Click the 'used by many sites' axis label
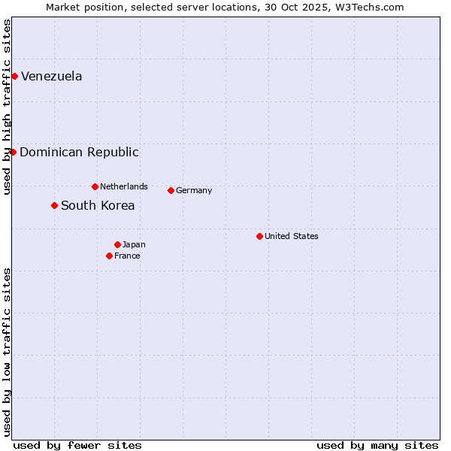The image size is (451, 451). (377, 445)
